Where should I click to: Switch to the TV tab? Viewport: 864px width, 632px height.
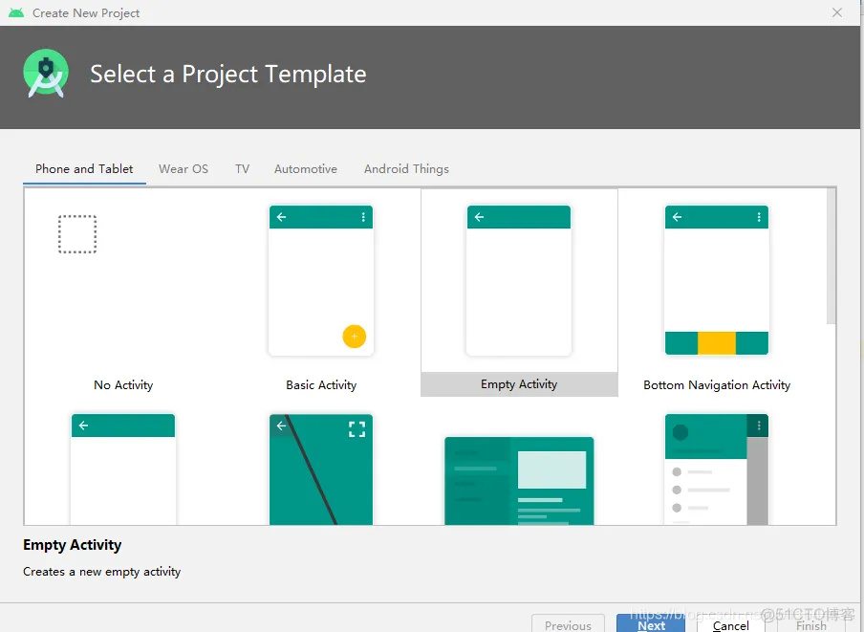tap(243, 169)
